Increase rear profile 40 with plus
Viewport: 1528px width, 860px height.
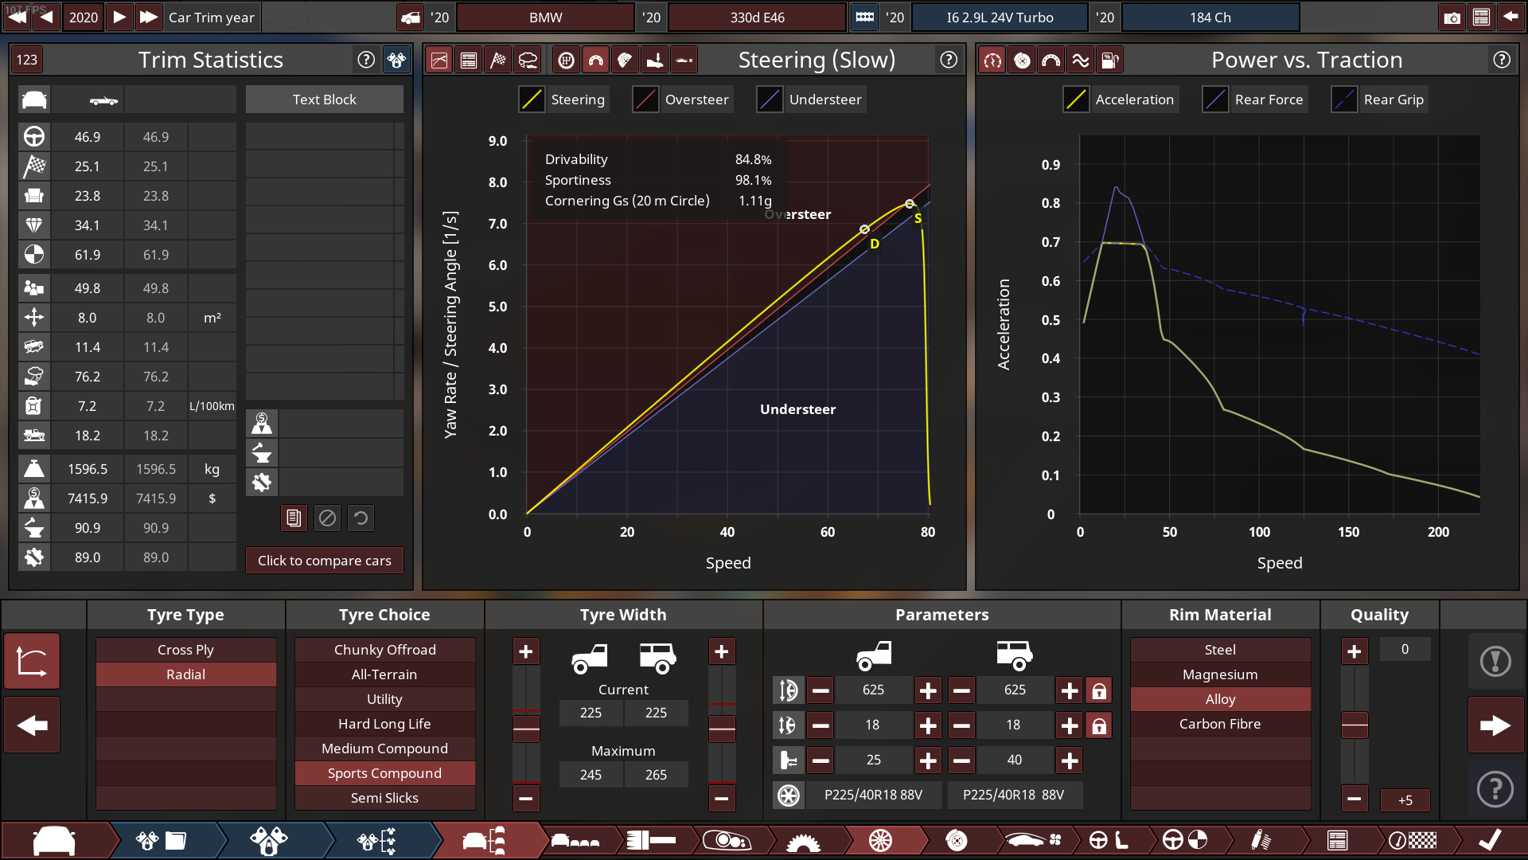[1070, 760]
